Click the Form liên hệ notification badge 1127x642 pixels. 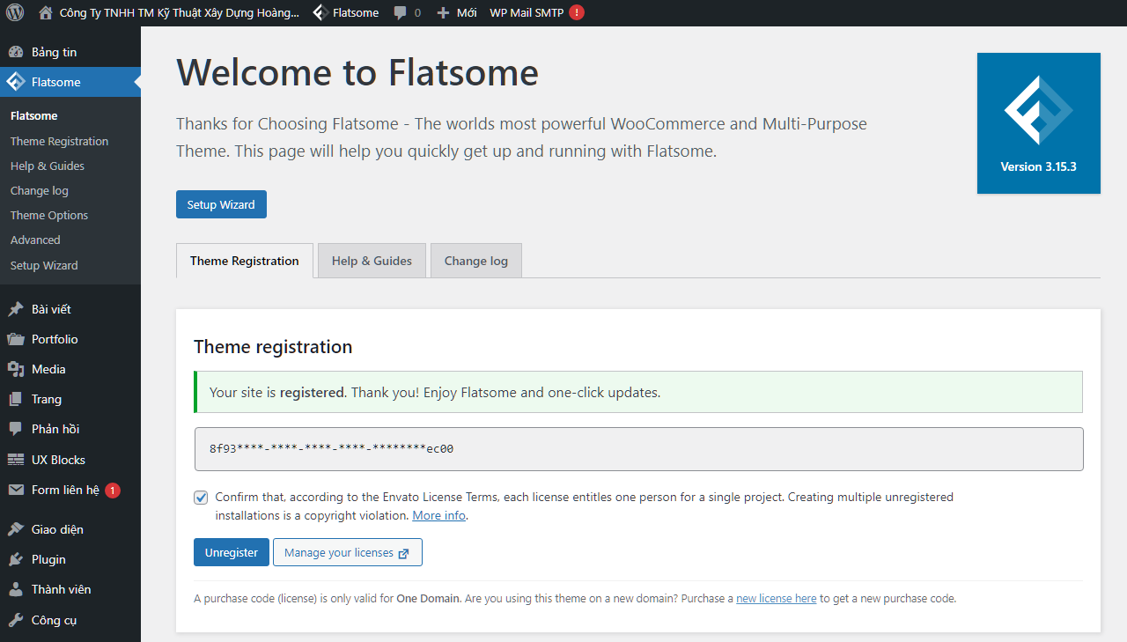[x=113, y=490]
